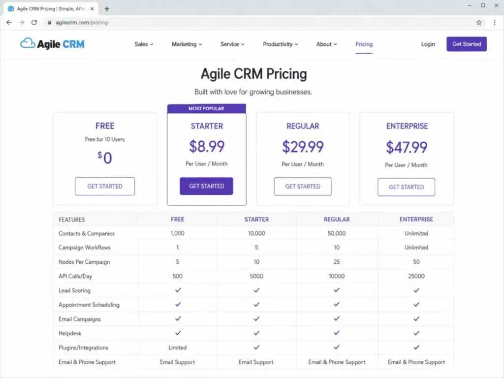Click the 25000 API calls value
Viewport: 504px width, 378px height.
(416, 276)
